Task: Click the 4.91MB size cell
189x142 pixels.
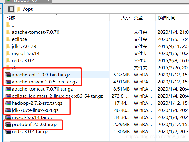Action: pyautogui.click(x=122, y=82)
